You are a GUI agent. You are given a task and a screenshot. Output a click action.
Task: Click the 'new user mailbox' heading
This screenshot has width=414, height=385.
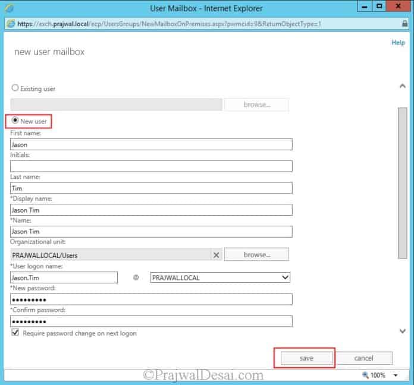pos(49,52)
